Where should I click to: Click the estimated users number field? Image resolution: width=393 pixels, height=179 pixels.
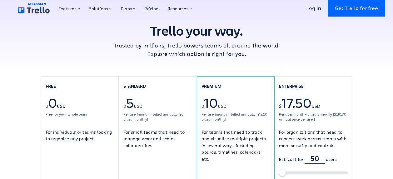[x=315, y=159]
